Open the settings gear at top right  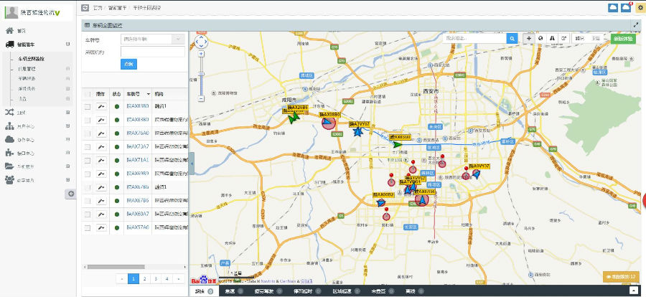[640, 7]
